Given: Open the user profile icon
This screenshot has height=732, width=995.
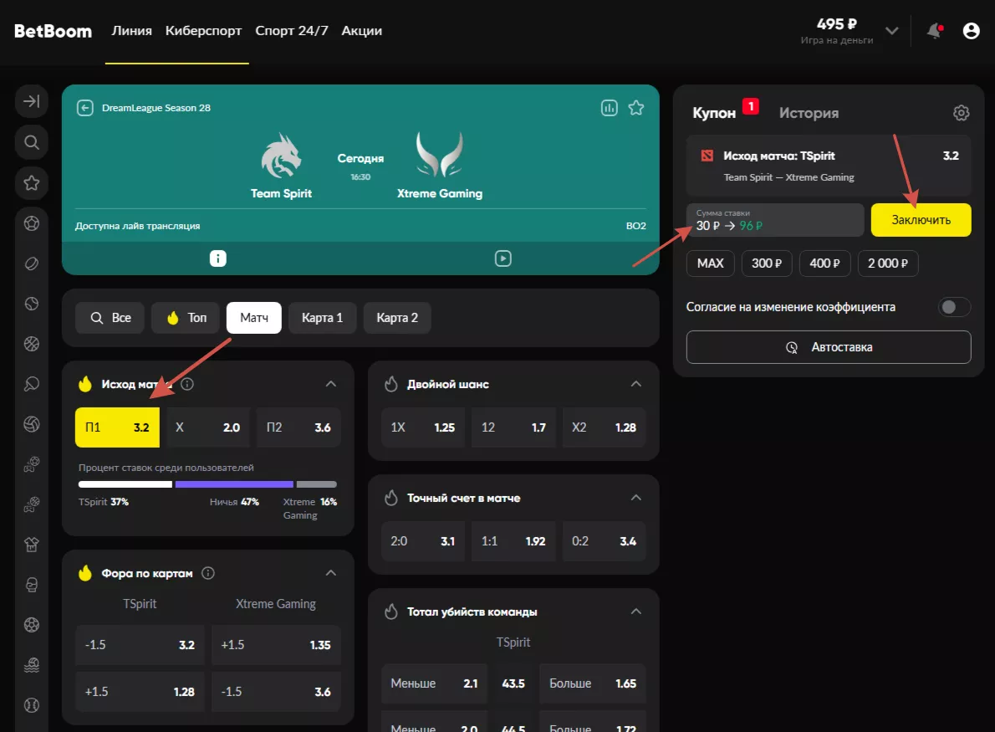Looking at the screenshot, I should 971,31.
